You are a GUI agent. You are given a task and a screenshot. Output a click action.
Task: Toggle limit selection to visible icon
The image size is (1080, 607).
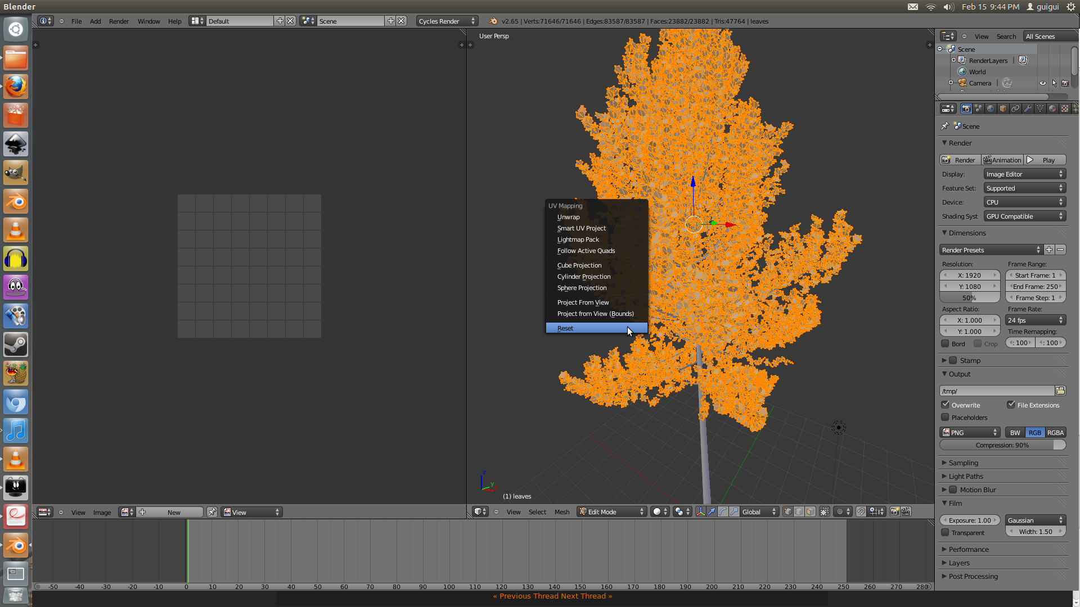[825, 511]
